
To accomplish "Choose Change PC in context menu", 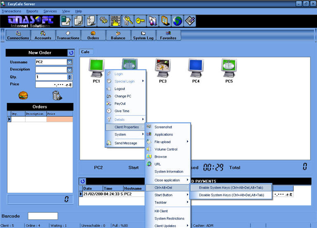I will (125, 96).
